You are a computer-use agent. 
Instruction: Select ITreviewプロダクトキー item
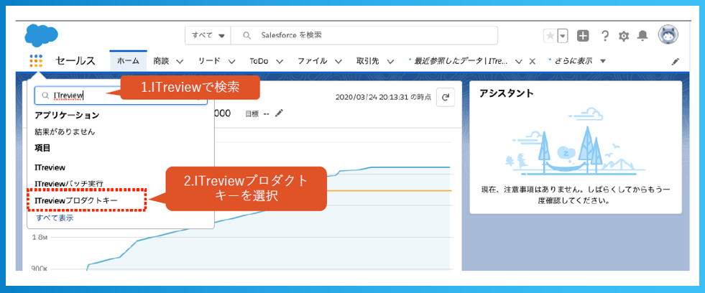pyautogui.click(x=76, y=200)
